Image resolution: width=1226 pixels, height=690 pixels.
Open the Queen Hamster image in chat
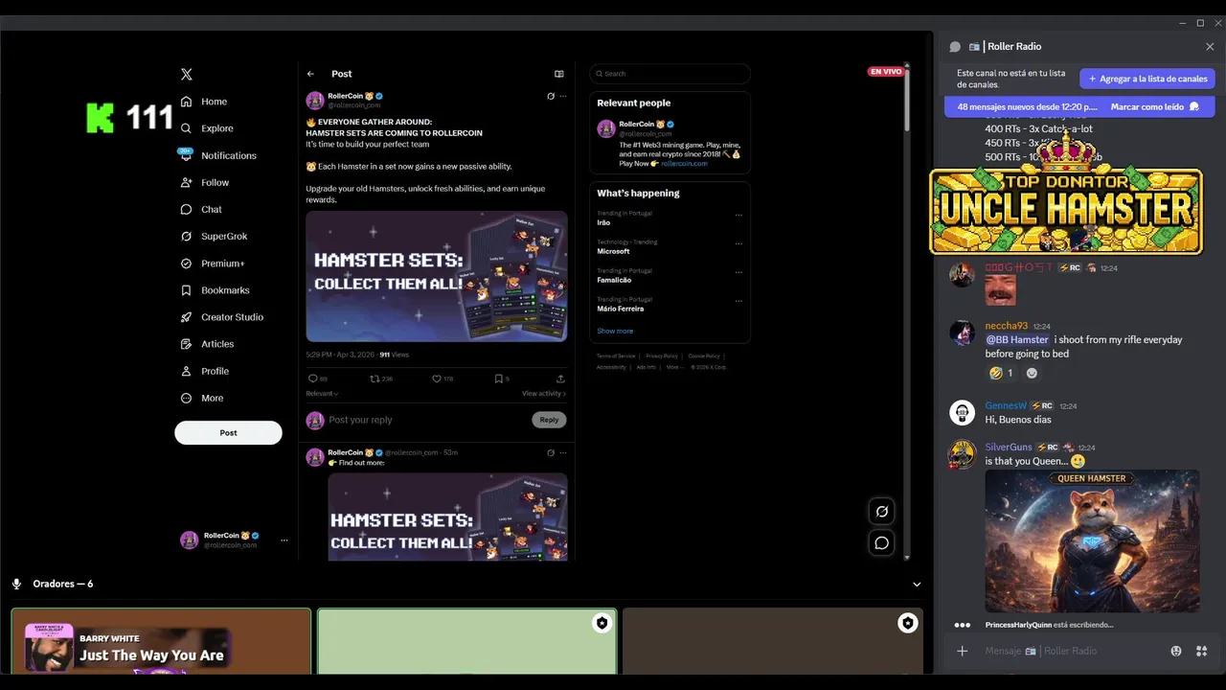point(1092,540)
